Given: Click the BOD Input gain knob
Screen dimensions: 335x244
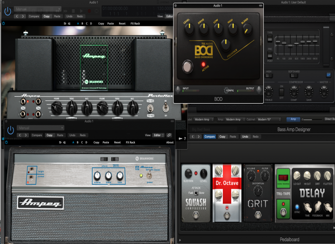Looking at the screenshot, I should 178,90.
